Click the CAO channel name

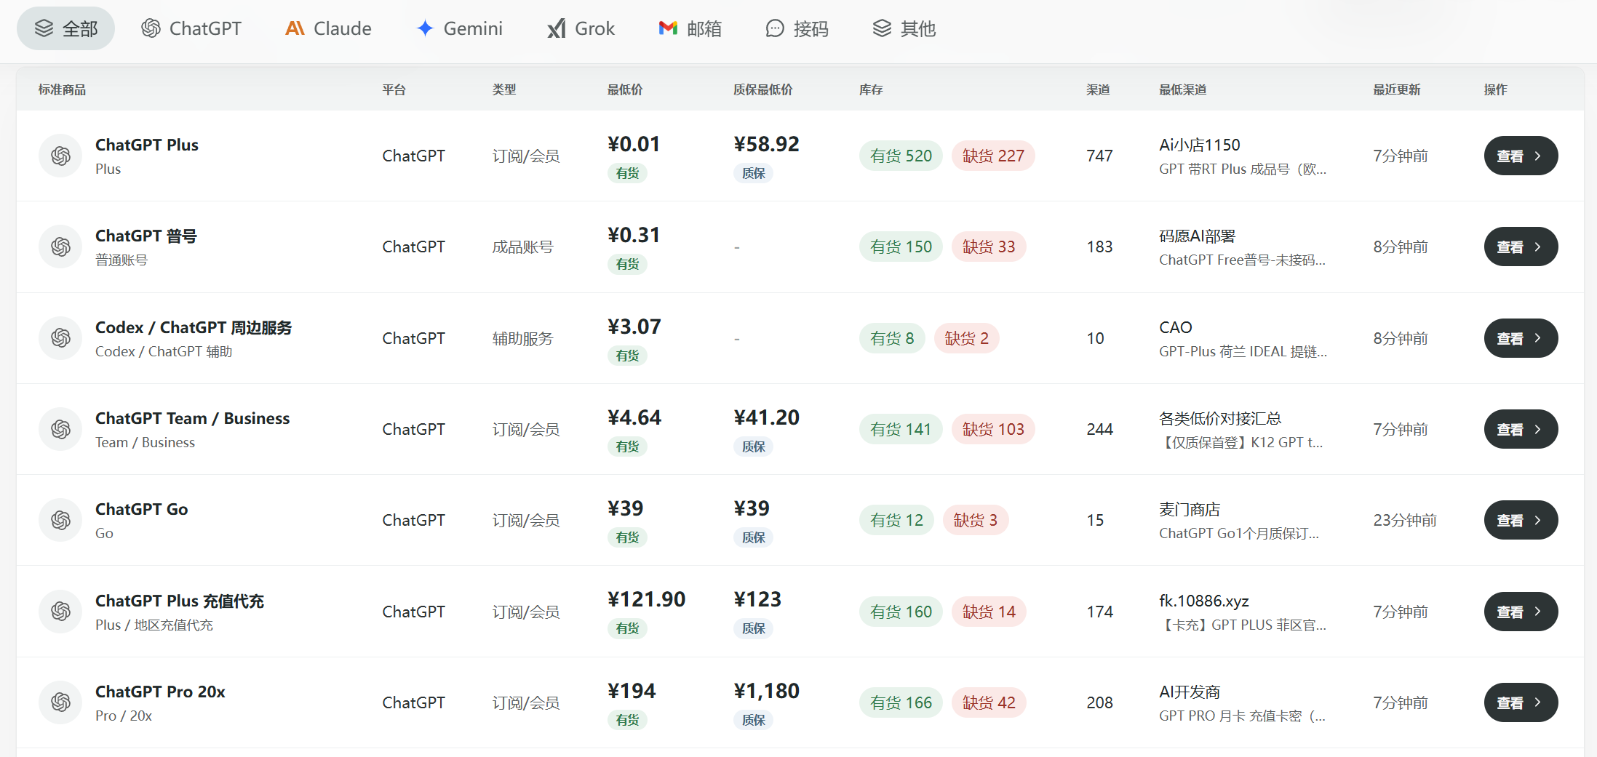1176,327
